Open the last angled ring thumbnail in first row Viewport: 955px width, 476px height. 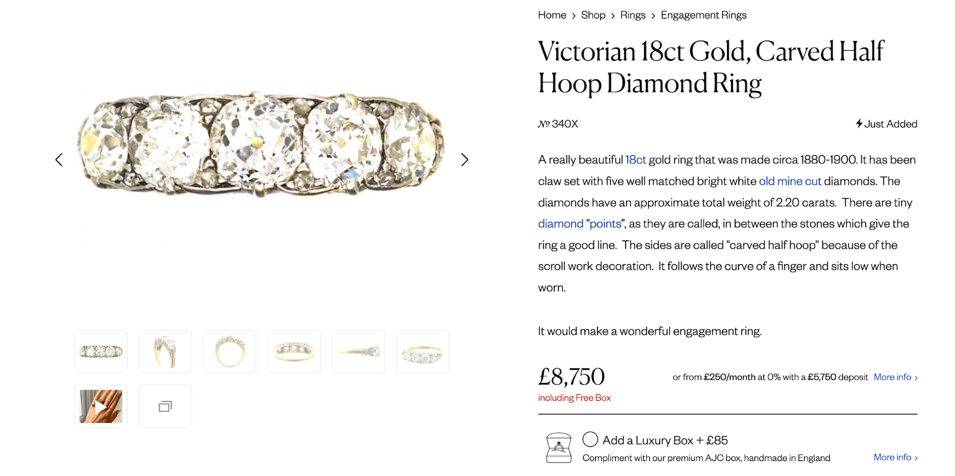pos(423,352)
